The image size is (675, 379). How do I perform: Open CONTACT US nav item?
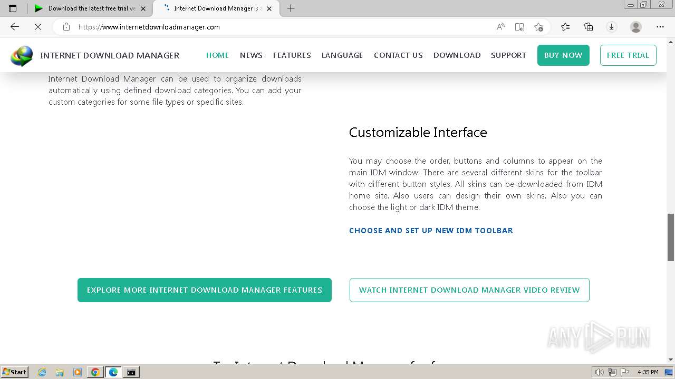(x=398, y=55)
